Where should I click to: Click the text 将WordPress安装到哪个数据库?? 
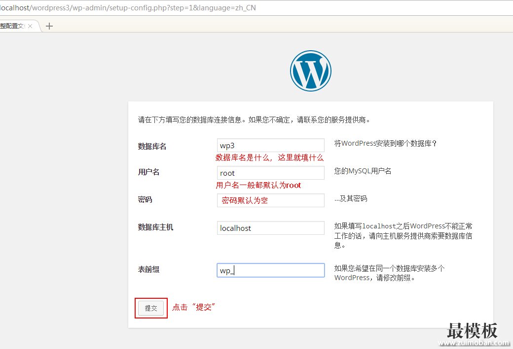coord(385,143)
